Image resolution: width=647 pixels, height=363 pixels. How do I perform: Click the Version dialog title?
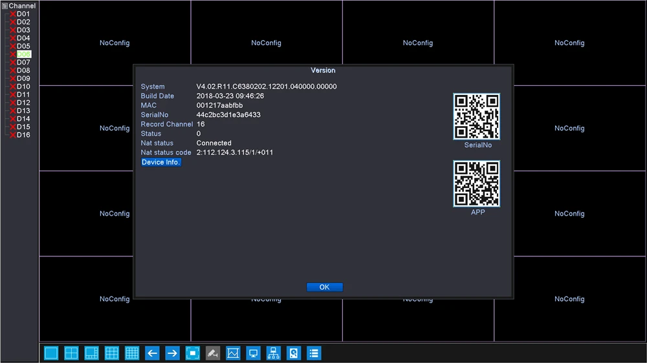click(x=323, y=70)
